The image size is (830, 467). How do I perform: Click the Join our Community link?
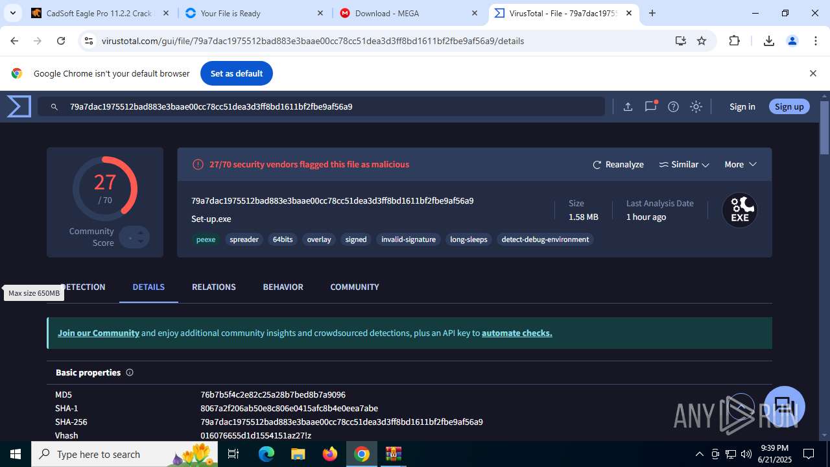coord(99,333)
